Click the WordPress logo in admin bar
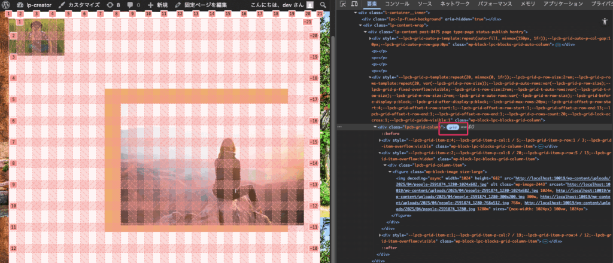 point(7,5)
